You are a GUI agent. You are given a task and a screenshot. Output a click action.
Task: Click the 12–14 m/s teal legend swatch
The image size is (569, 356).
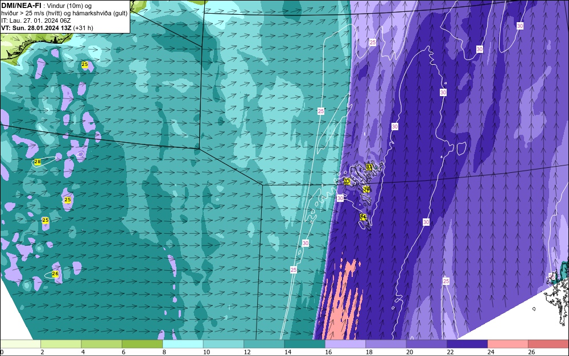pyautogui.click(x=264, y=344)
